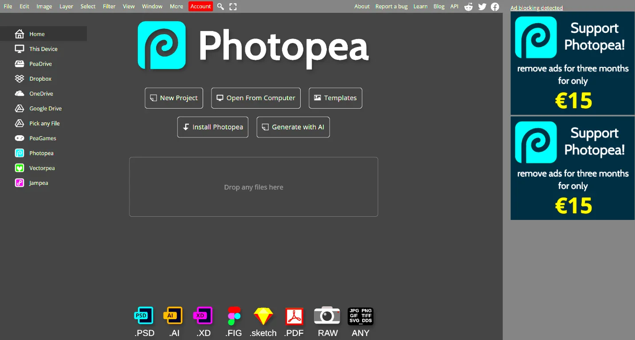635x340 pixels.
Task: Click the .FIG Figma format icon
Action: (x=234, y=316)
